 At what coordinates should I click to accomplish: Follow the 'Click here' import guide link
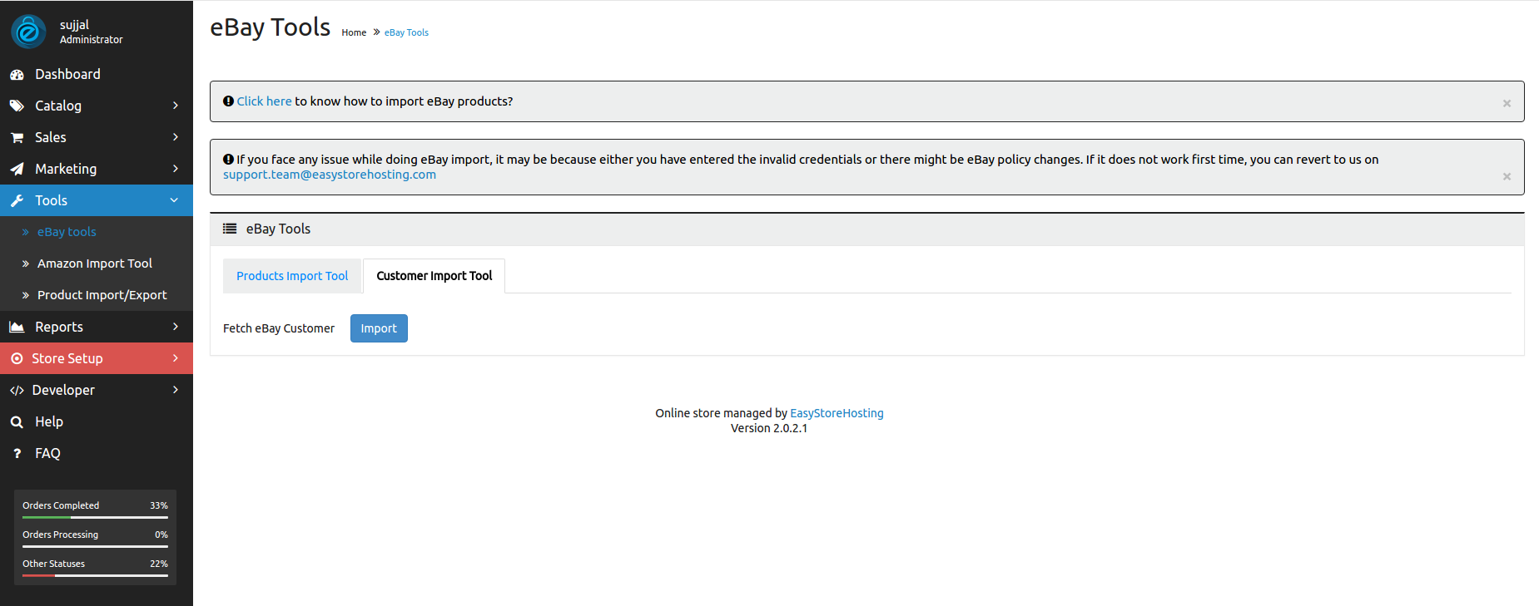click(x=264, y=101)
